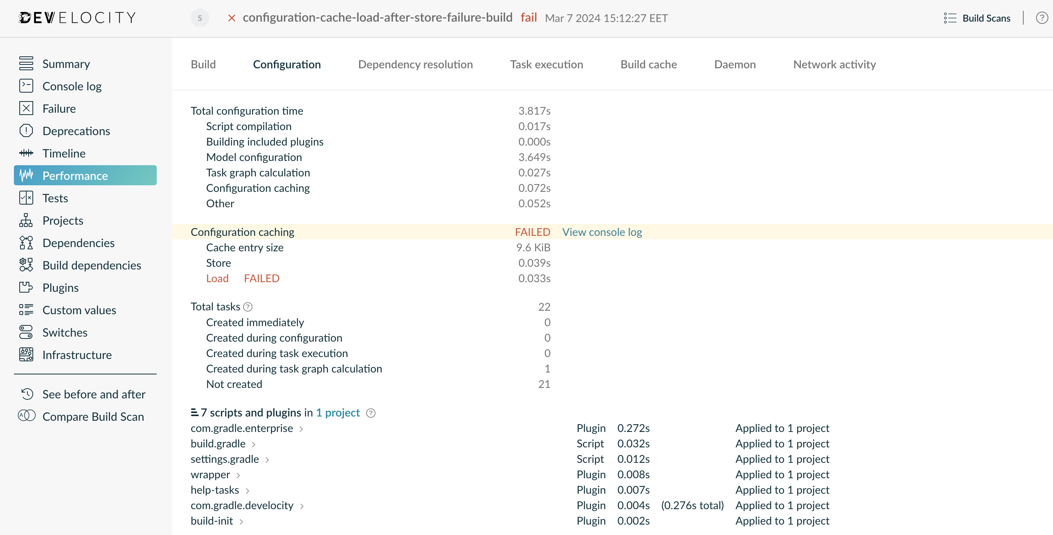
Task: Expand the help-tasks plugin chevron
Action: click(247, 491)
